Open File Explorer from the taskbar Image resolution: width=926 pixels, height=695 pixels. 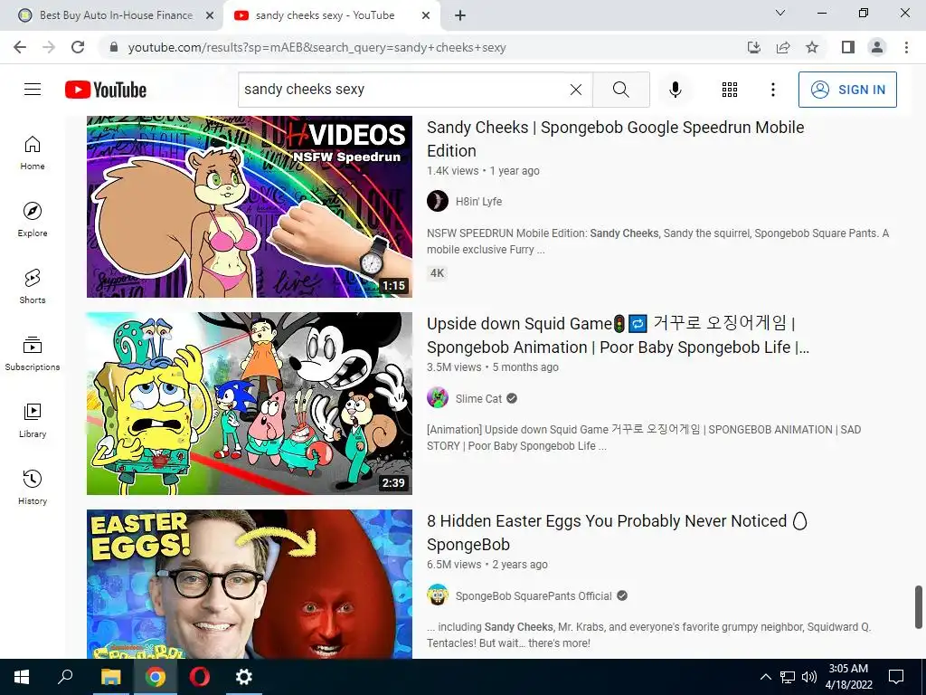(x=110, y=677)
